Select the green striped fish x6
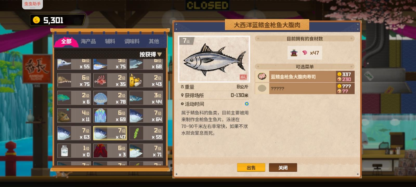The width and height of the screenshot is (416, 187). coord(74,98)
